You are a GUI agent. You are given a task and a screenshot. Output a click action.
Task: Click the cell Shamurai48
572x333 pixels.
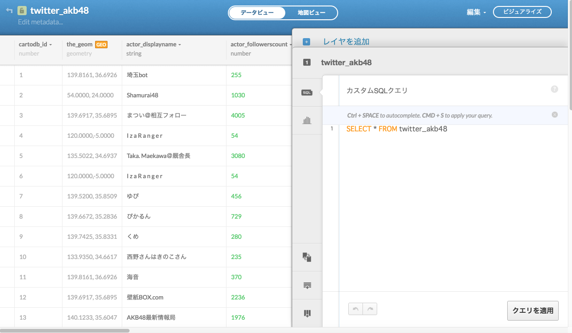pyautogui.click(x=142, y=95)
